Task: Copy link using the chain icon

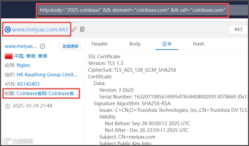Action: (74, 29)
